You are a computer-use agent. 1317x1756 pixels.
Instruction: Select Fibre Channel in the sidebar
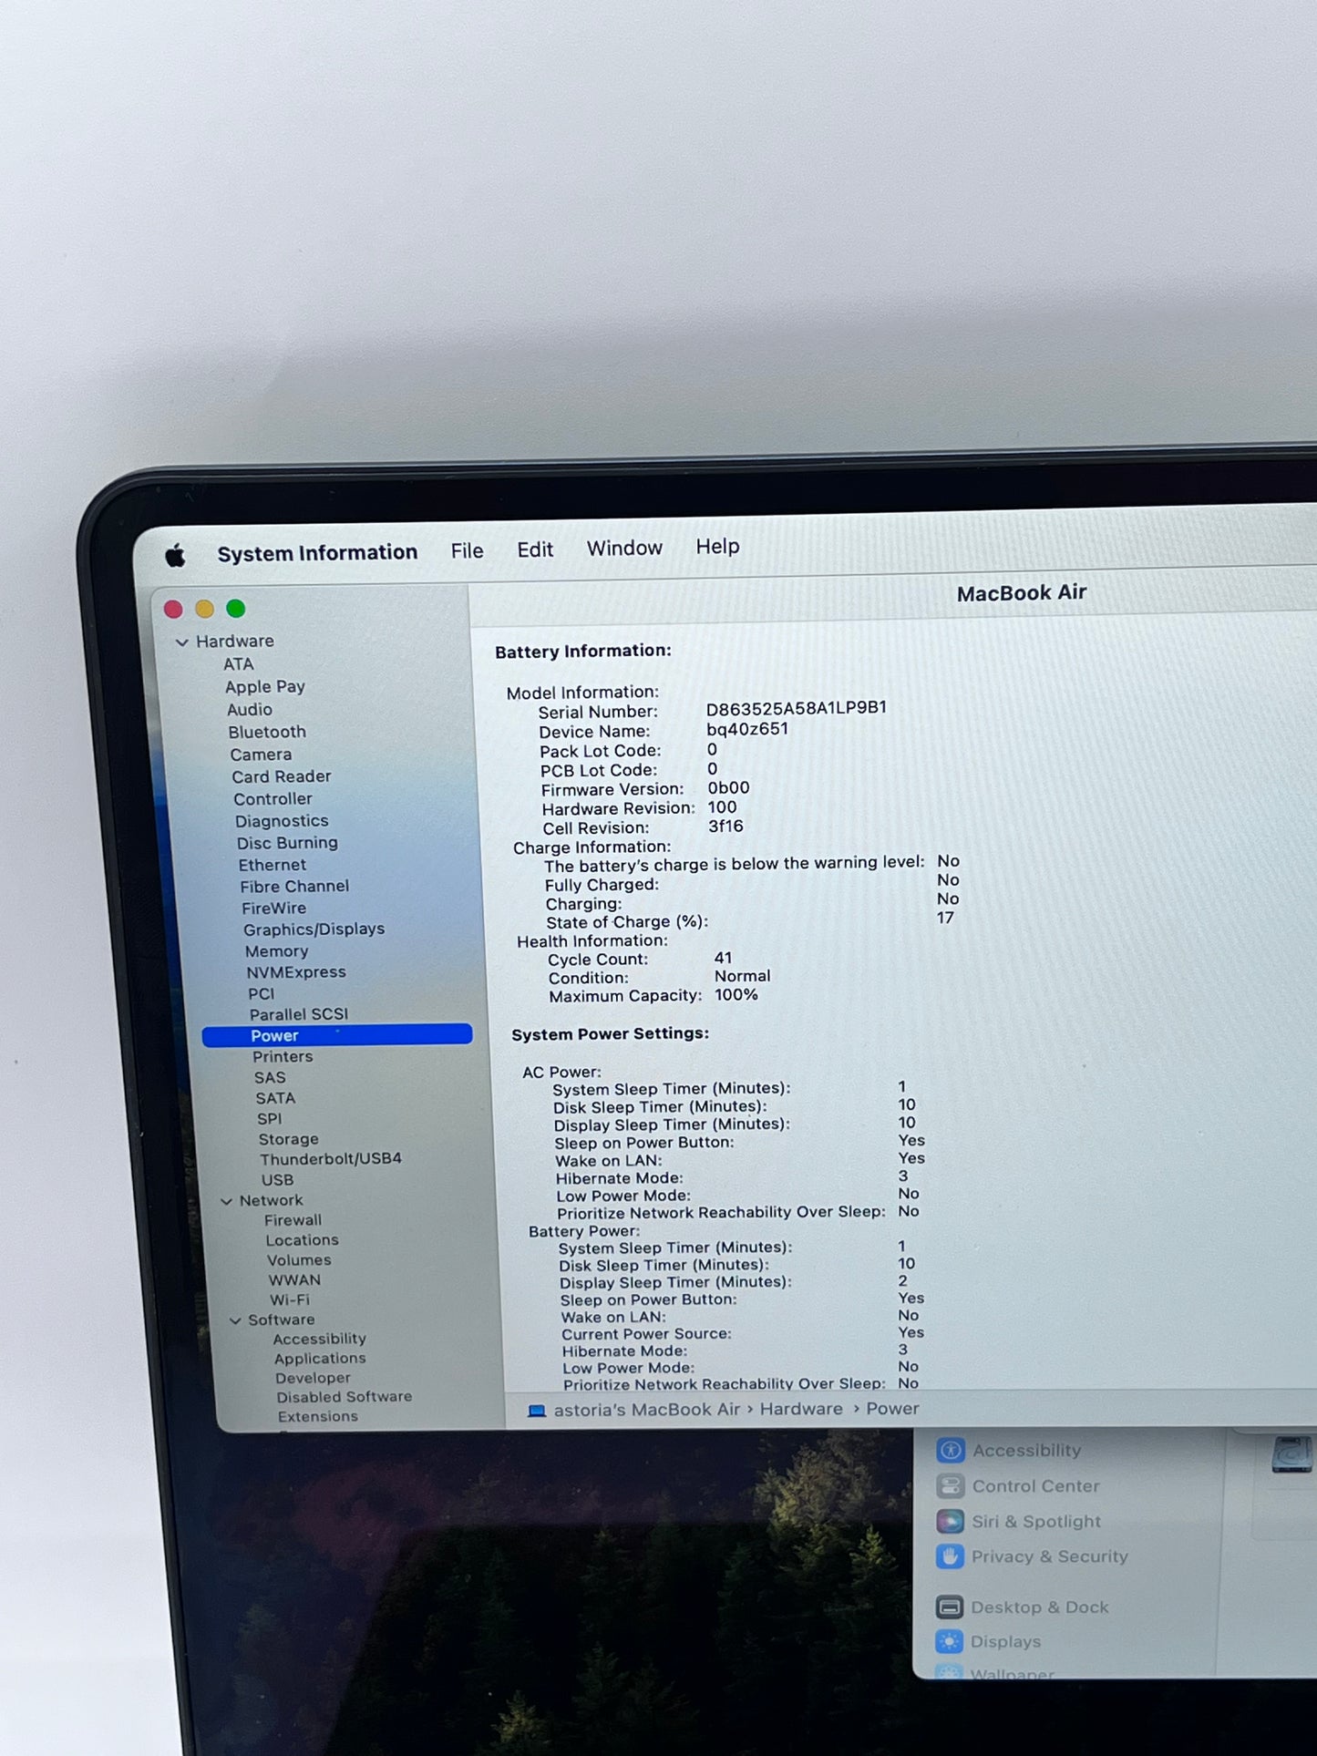[x=294, y=886]
